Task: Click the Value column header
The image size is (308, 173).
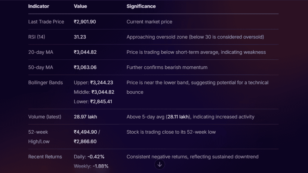Action: point(80,6)
